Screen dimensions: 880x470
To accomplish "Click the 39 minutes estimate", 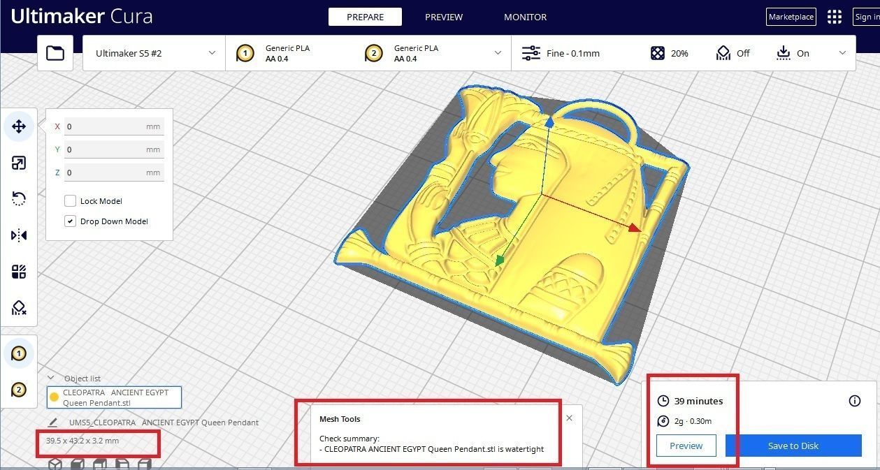I will tap(698, 401).
